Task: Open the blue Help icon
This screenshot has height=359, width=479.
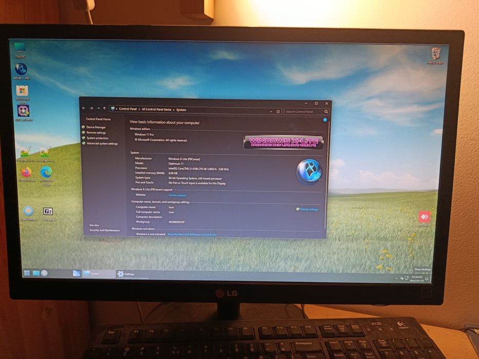Action: coord(325,120)
